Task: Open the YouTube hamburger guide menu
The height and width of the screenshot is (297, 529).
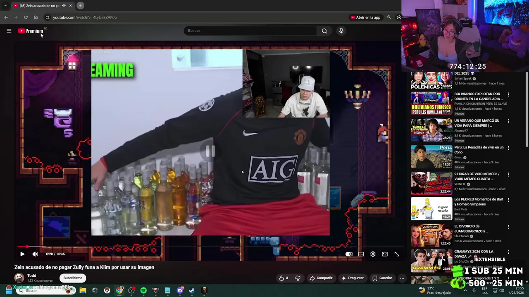Action: 9,31
